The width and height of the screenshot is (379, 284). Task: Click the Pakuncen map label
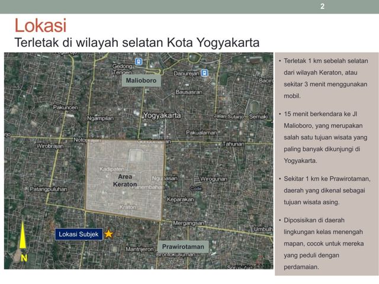(66, 108)
